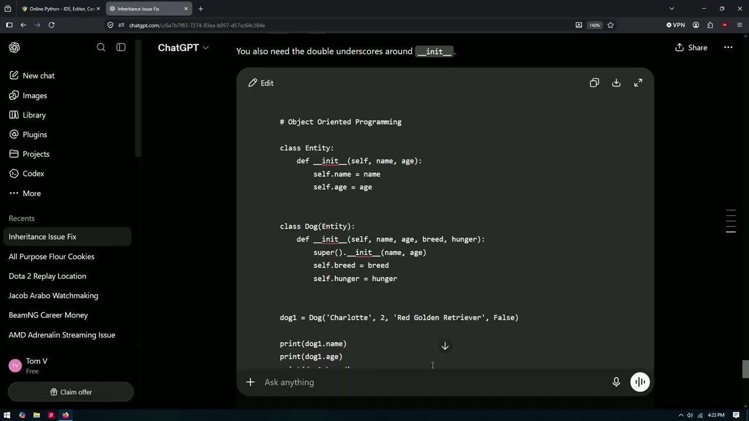Open the Projects section
The width and height of the screenshot is (749, 421).
[x=67, y=154]
